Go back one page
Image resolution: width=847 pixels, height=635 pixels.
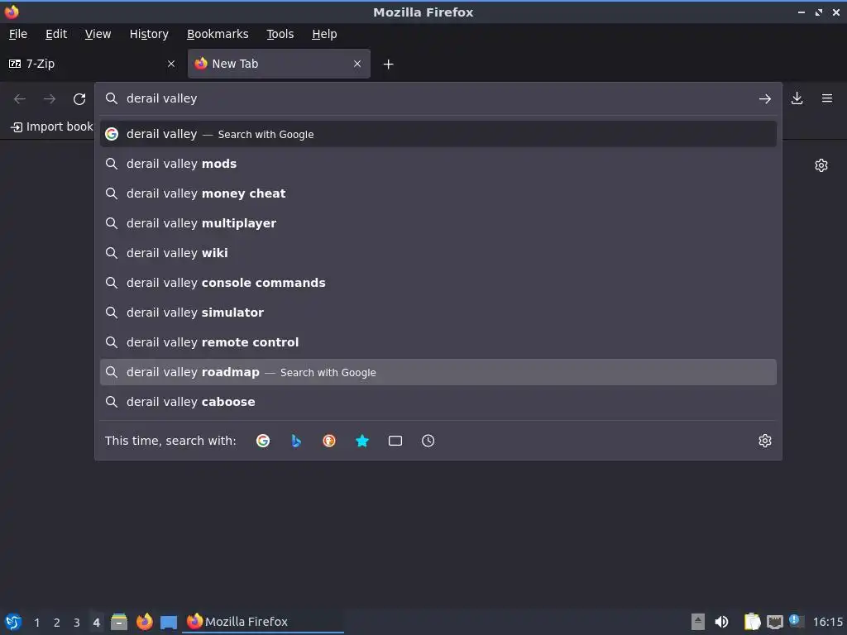pos(20,99)
